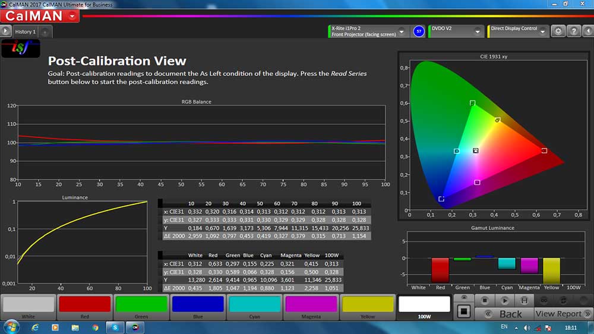Click the network tray icon
Screen dimensions: 594x334
(x=538, y=328)
